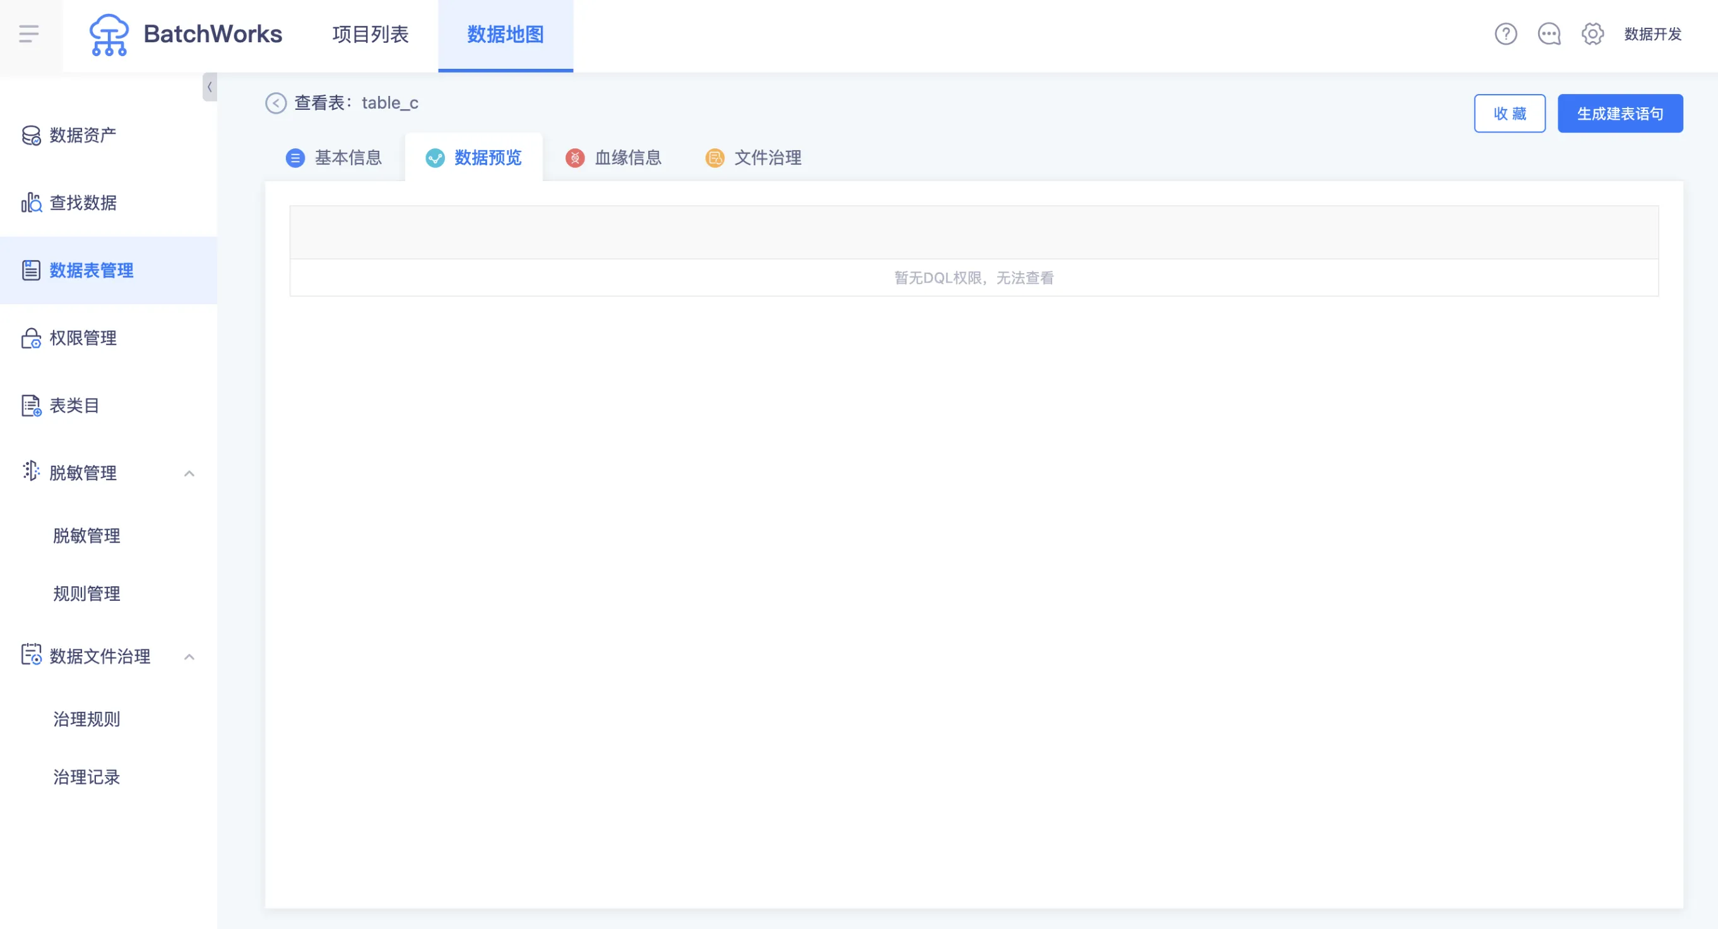This screenshot has width=1718, height=929.
Task: Click the 数据资产 sidebar icon
Action: [x=31, y=136]
